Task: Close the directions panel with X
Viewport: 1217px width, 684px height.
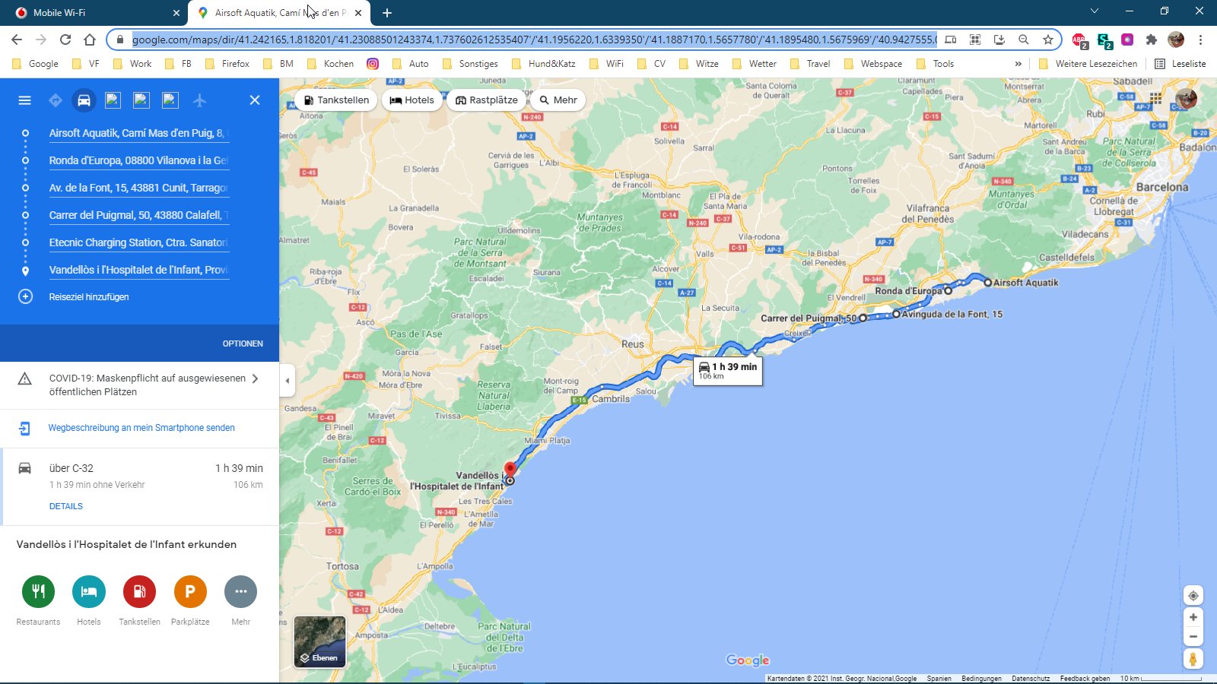Action: (x=255, y=100)
